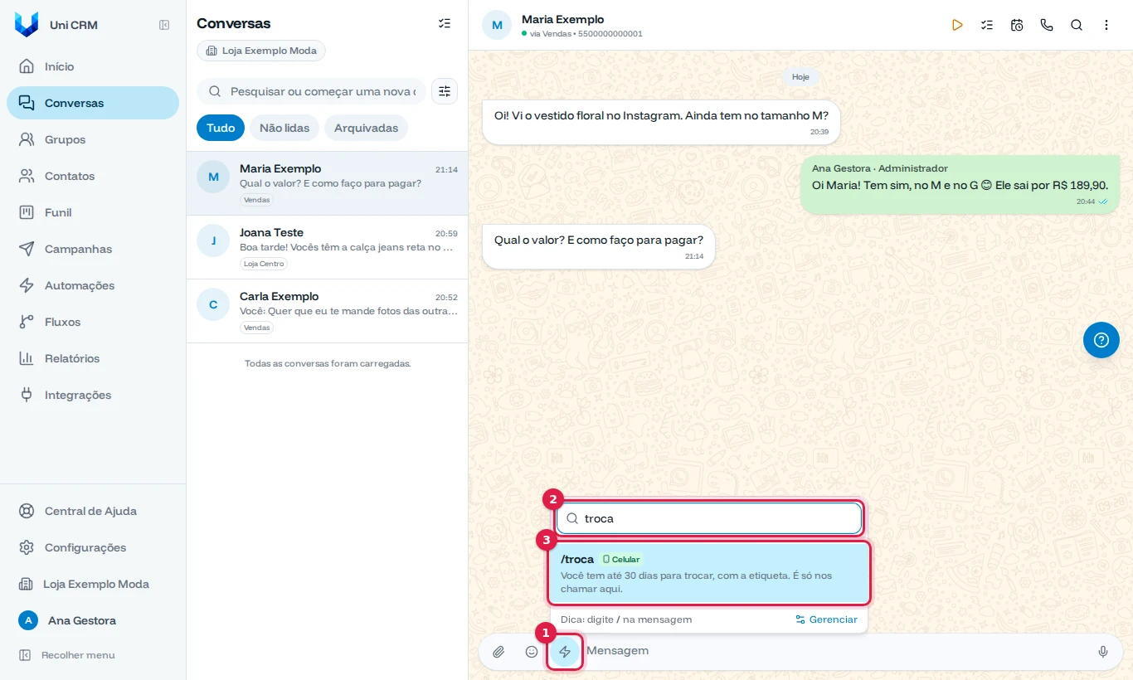
Task: Open Central de Ajuda
Action: [93, 511]
